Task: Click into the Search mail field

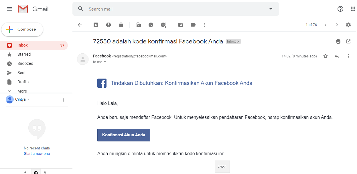Action: (172, 9)
